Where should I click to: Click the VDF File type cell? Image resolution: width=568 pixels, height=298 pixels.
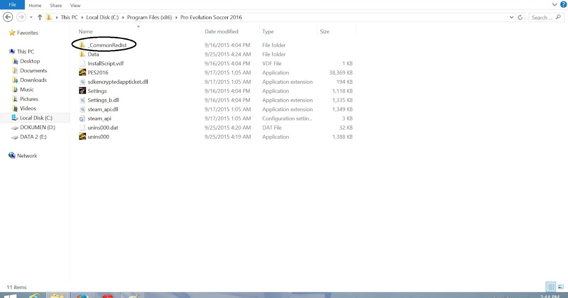tap(272, 63)
